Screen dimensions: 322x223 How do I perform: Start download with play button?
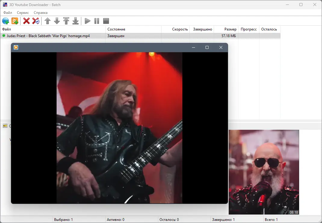(x=88, y=21)
